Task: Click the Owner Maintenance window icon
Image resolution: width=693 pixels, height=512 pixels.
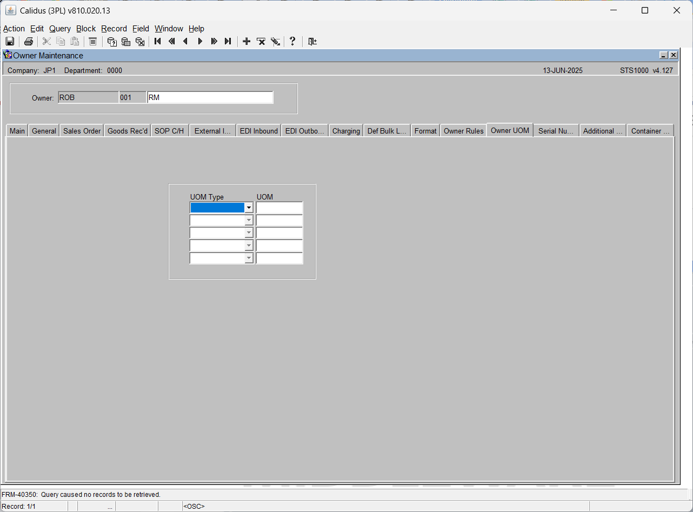Action: click(8, 55)
